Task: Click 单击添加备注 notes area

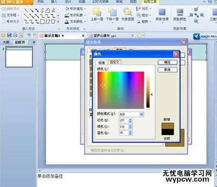Action: (50, 176)
